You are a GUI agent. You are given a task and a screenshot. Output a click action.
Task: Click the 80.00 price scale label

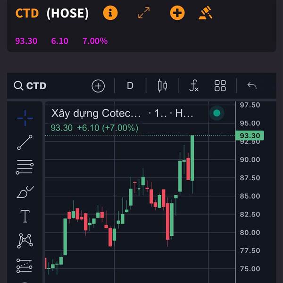(x=250, y=233)
